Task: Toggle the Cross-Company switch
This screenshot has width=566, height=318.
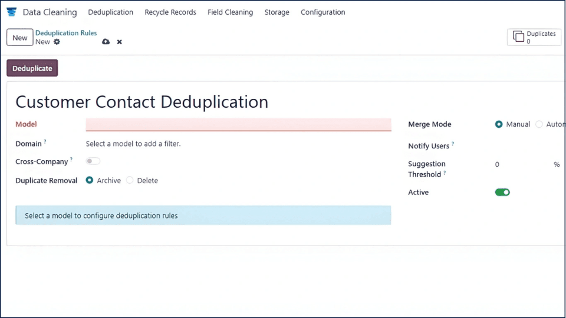Action: tap(93, 161)
